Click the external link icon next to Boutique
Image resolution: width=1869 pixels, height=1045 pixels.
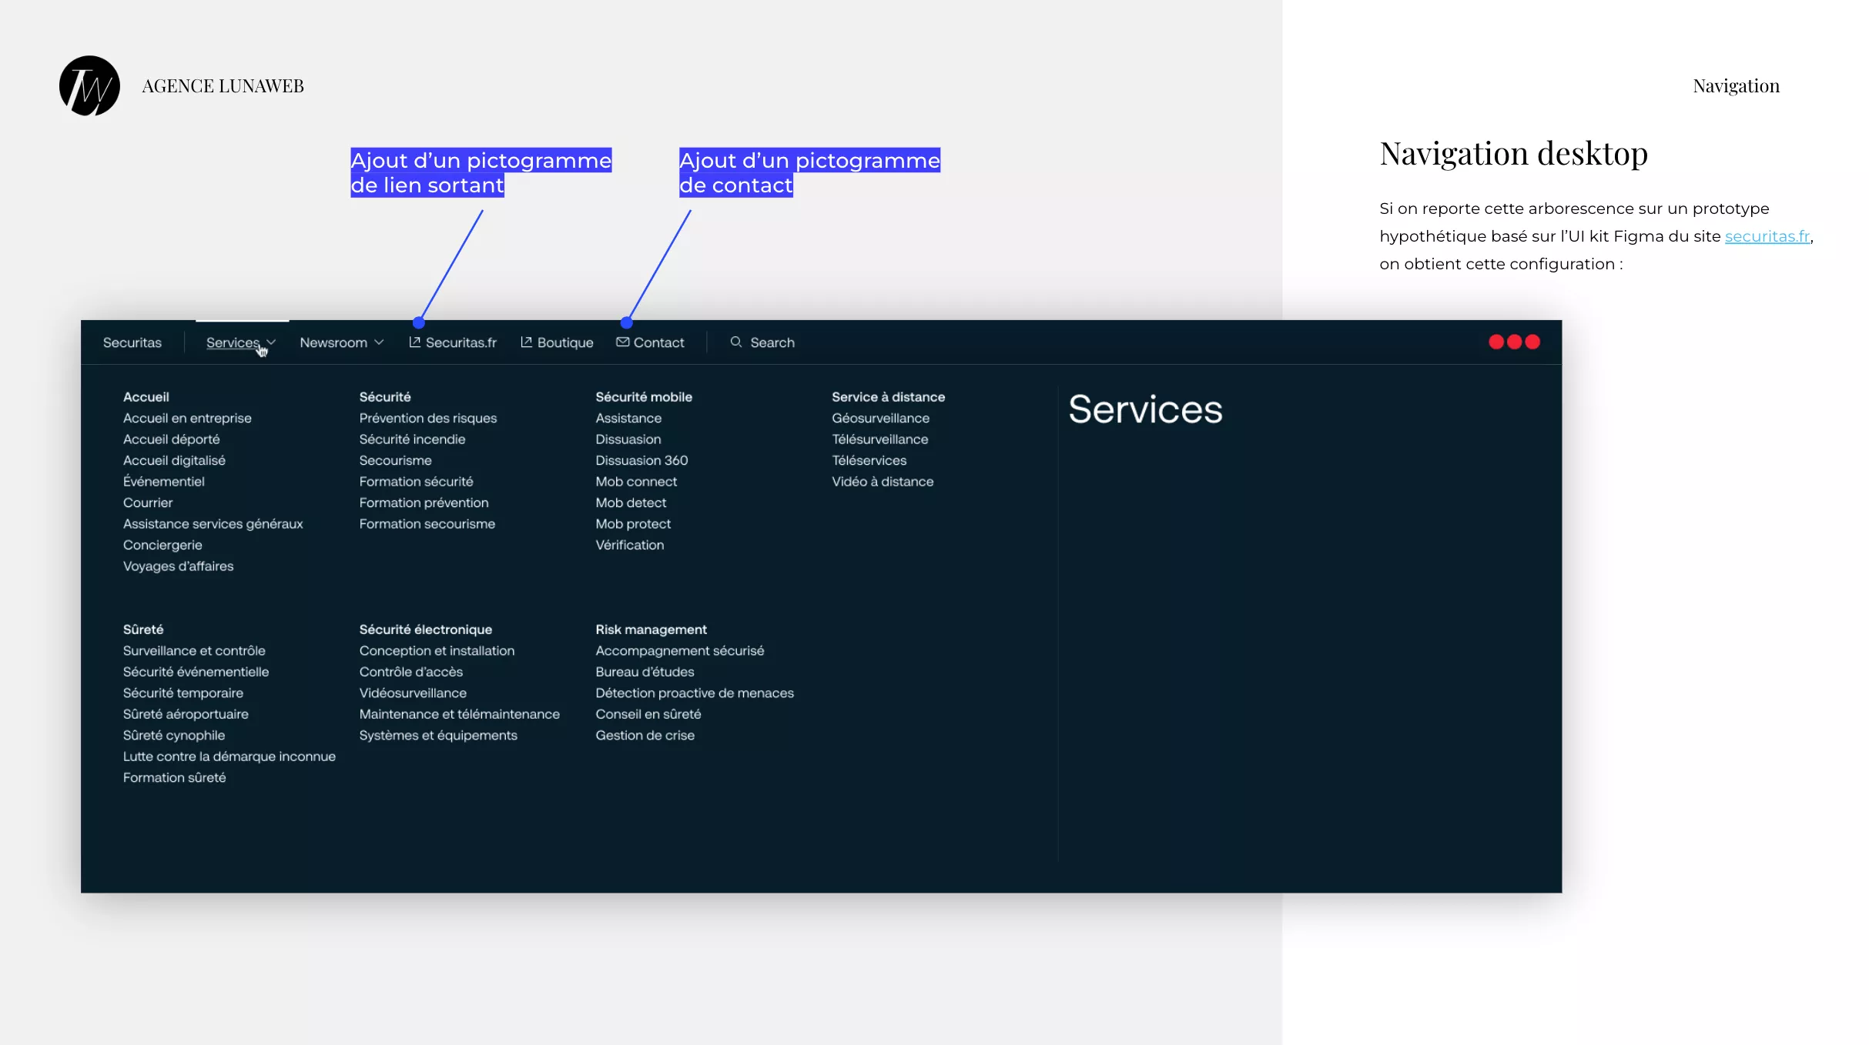tap(526, 342)
